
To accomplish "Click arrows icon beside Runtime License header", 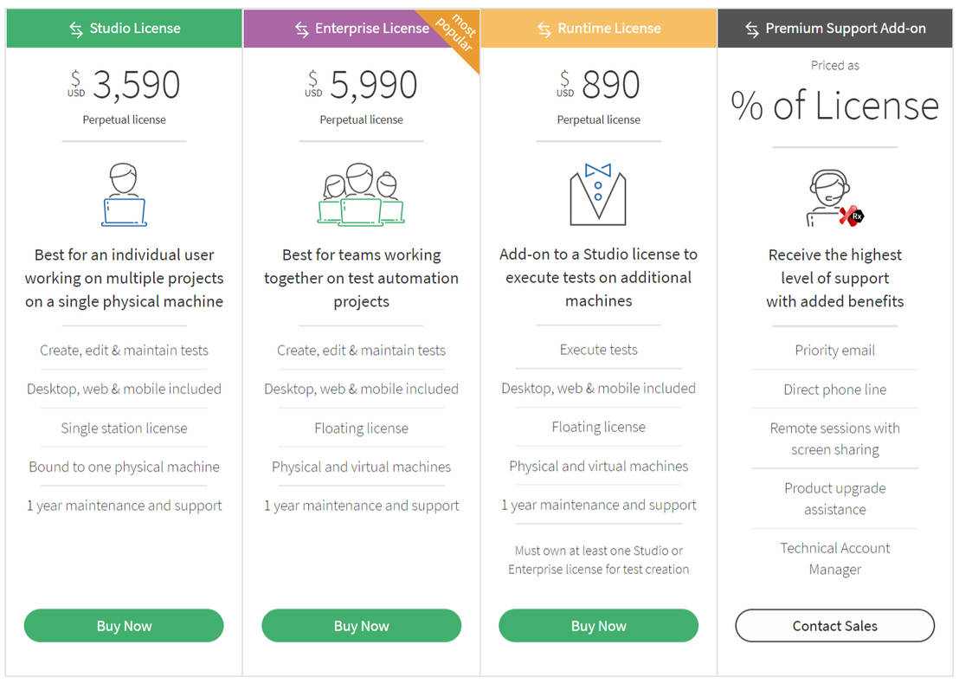I will point(544,29).
